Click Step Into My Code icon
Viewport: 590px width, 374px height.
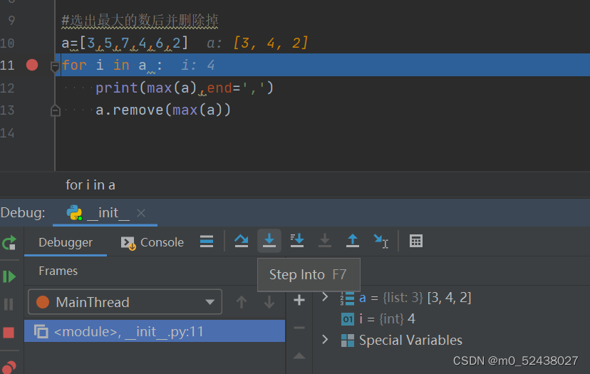297,241
